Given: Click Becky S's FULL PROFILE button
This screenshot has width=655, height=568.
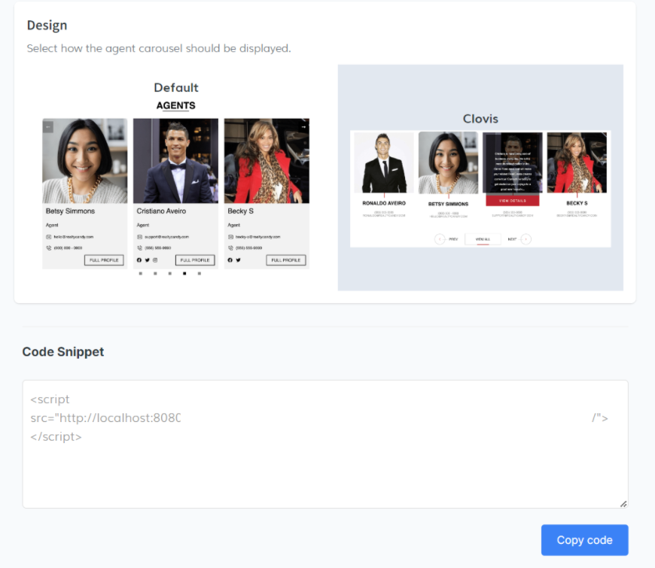Looking at the screenshot, I should [286, 260].
